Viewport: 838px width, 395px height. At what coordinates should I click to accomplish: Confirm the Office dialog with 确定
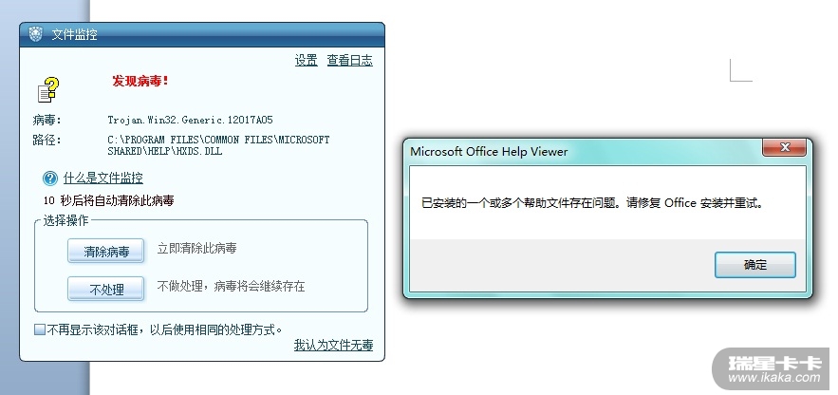pos(754,265)
